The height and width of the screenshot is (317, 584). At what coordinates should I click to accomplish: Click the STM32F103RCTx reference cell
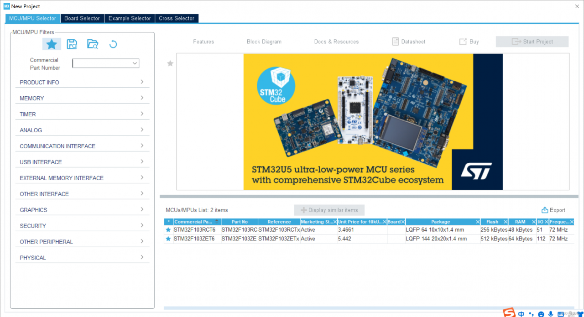[x=279, y=230]
